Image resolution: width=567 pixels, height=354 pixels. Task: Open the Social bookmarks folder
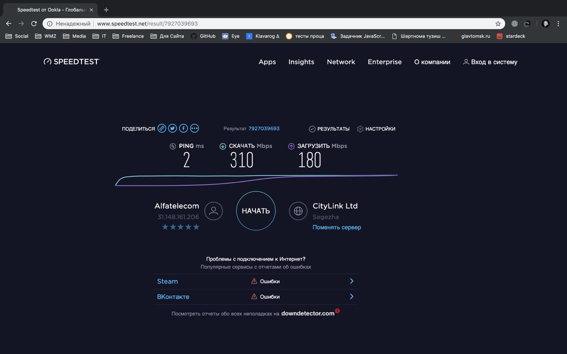coord(17,36)
